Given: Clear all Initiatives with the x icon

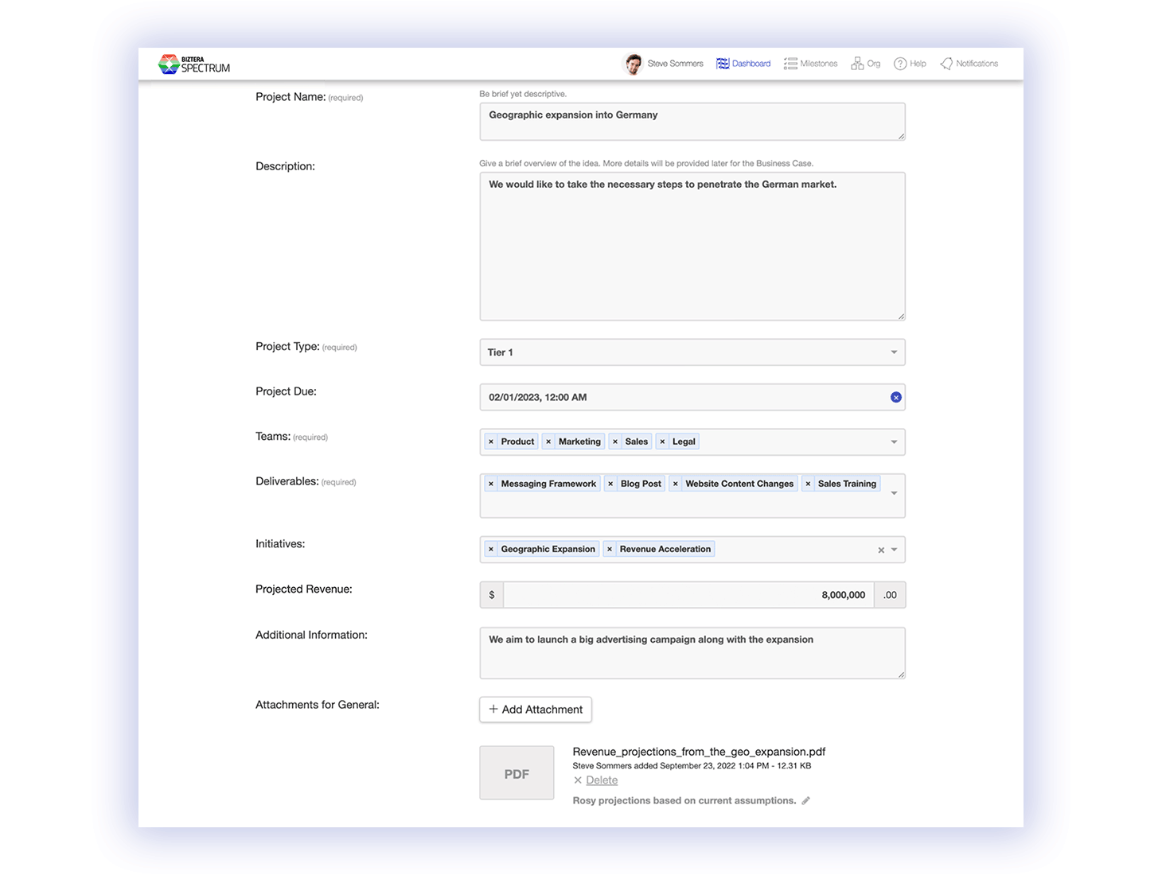Looking at the screenshot, I should 881,550.
